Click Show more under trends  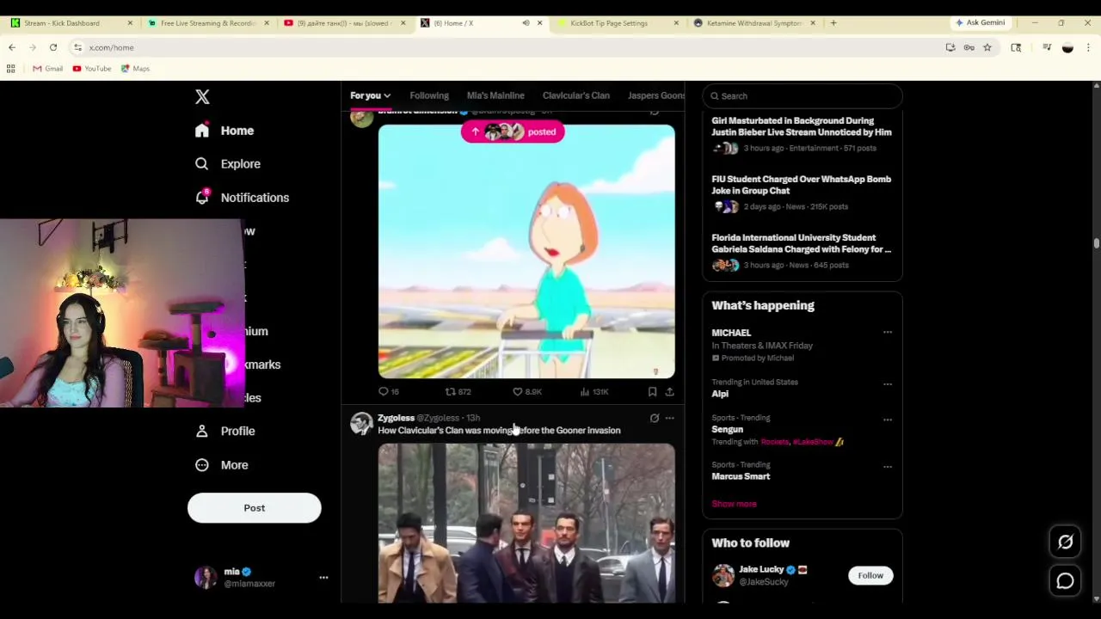(734, 504)
